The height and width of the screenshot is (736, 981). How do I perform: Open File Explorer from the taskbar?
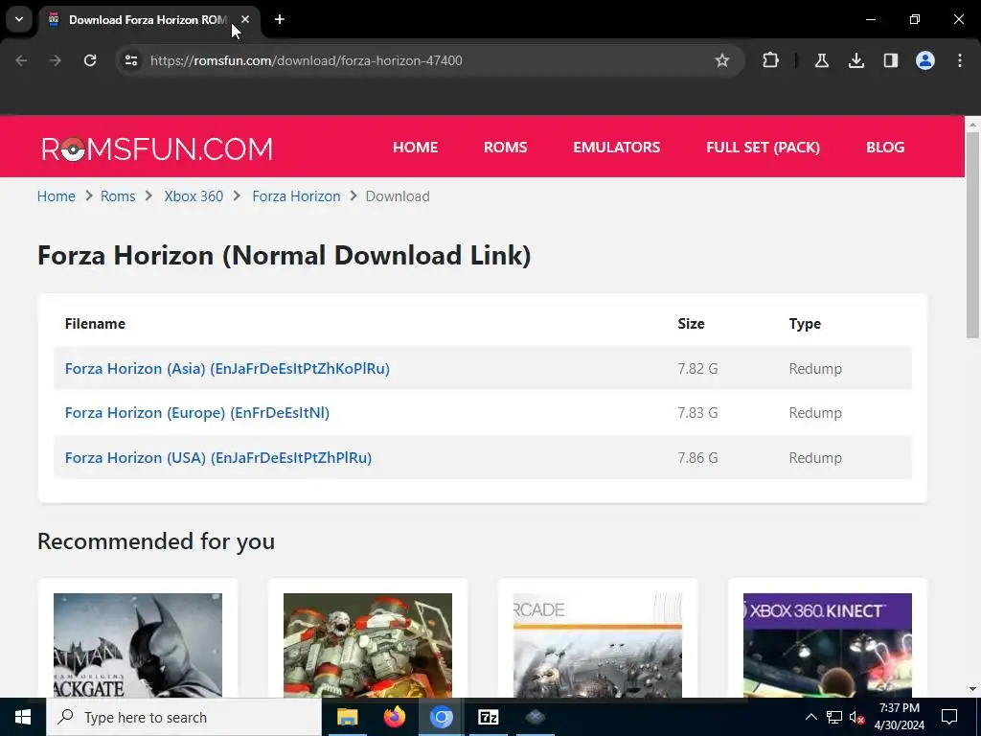click(347, 717)
